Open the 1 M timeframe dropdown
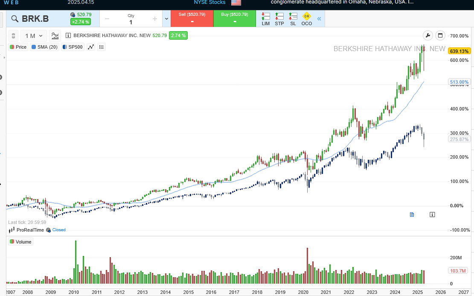This screenshot has height=296, width=474. tap(34, 36)
